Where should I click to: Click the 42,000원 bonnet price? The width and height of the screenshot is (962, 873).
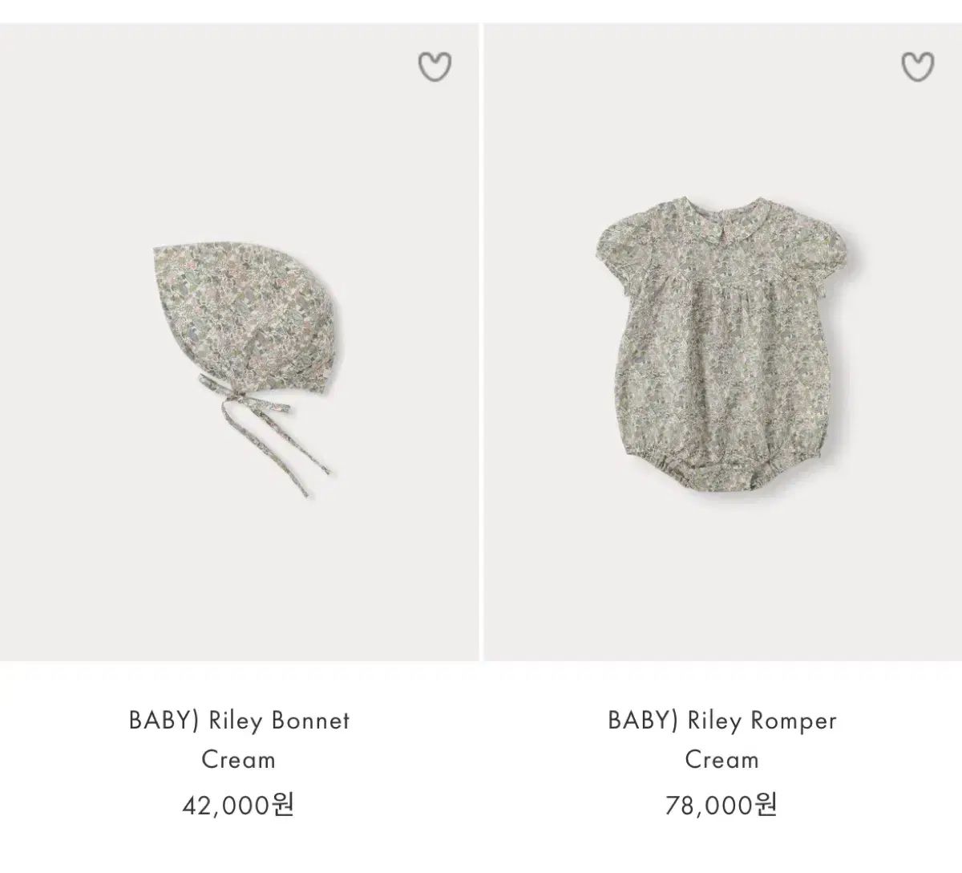tap(238, 803)
